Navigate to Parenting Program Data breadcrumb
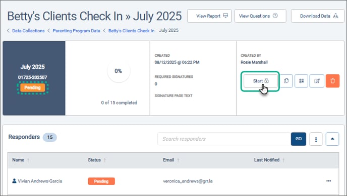 click(x=76, y=31)
